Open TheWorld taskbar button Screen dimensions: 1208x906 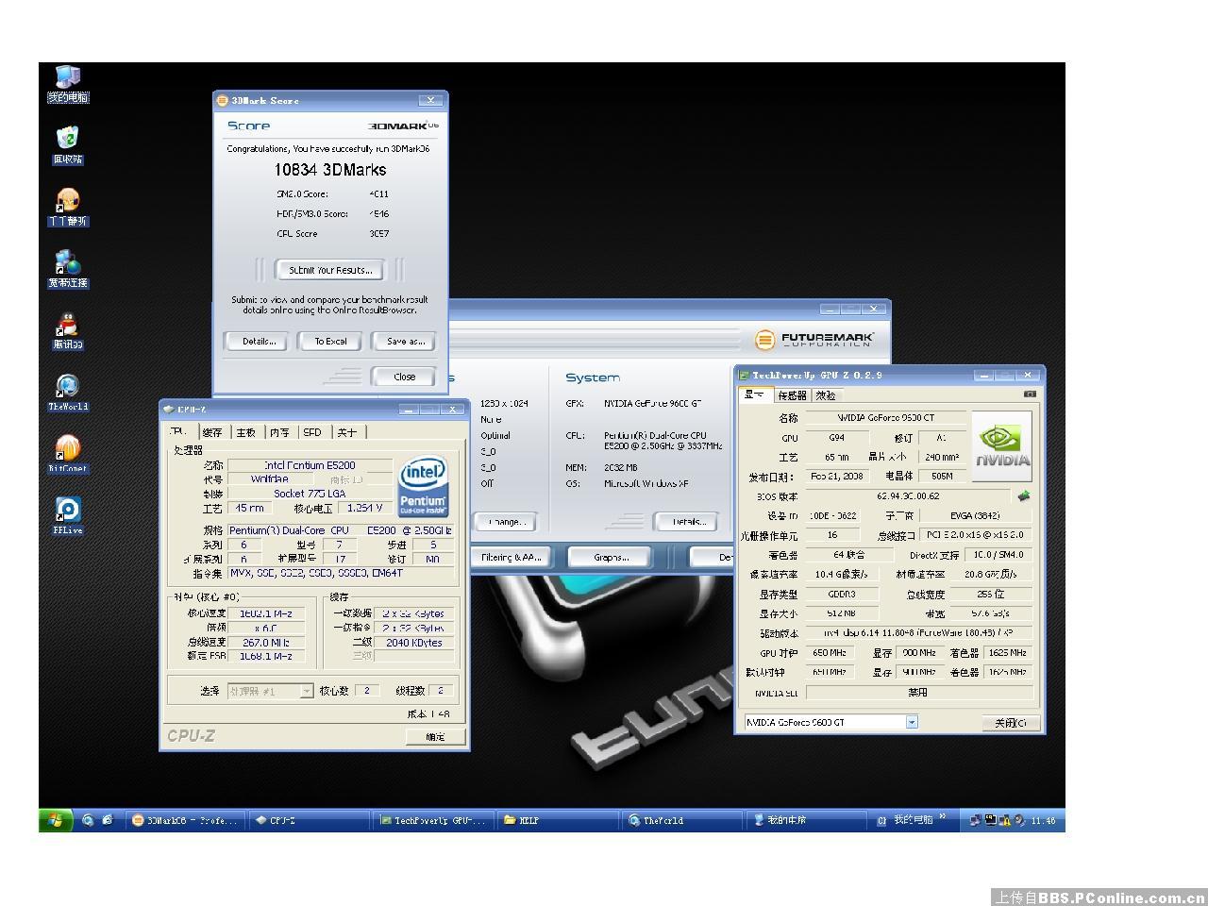pyautogui.click(x=680, y=820)
